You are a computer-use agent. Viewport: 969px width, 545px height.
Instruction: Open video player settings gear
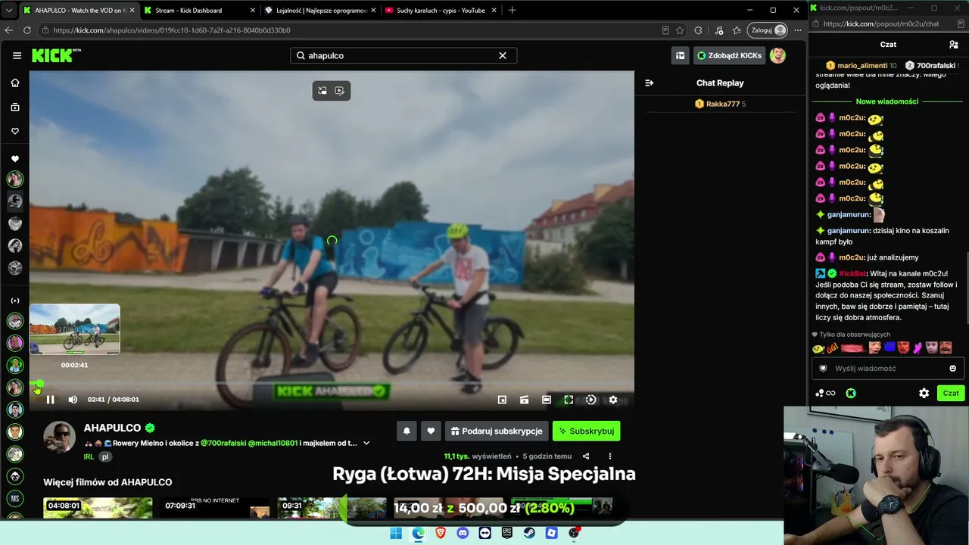pos(613,400)
